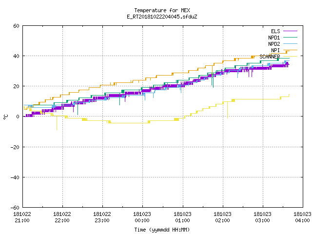
Task: Click the x-axis label '181023 04:00'
Action: (302, 217)
